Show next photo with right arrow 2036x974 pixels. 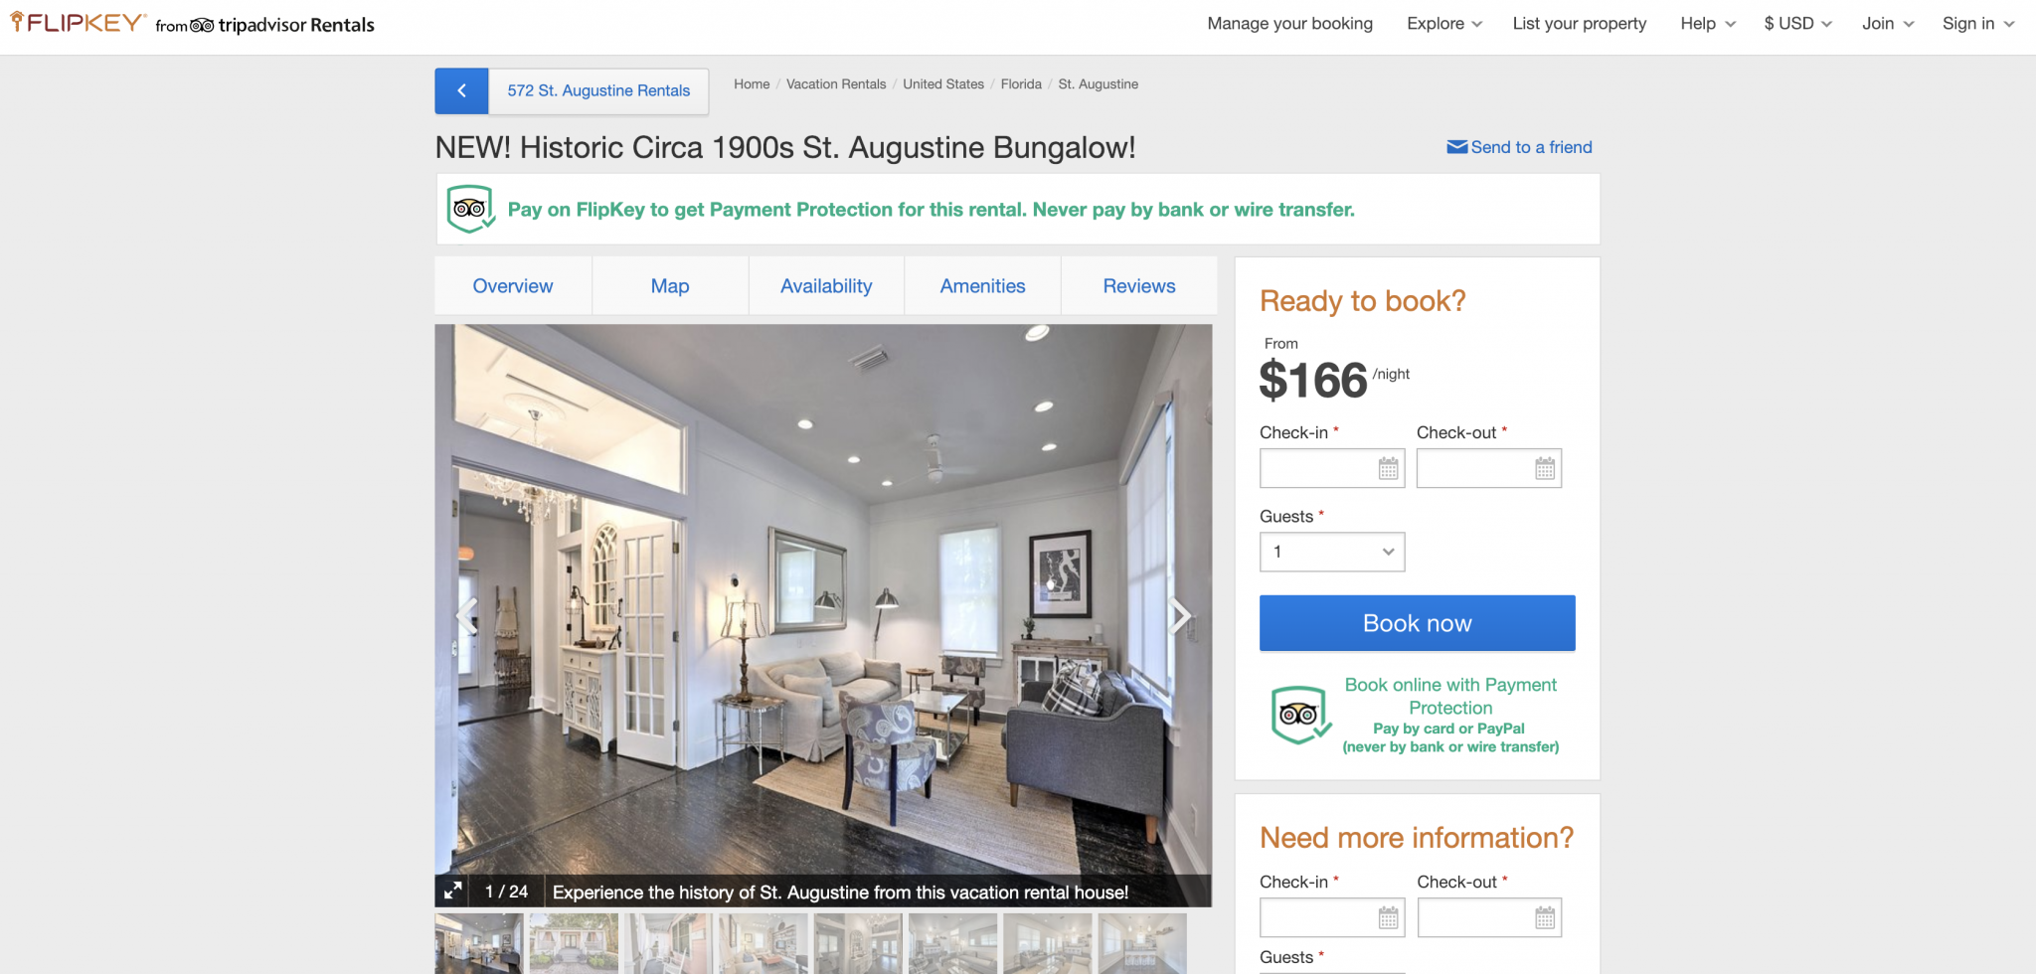(x=1179, y=616)
